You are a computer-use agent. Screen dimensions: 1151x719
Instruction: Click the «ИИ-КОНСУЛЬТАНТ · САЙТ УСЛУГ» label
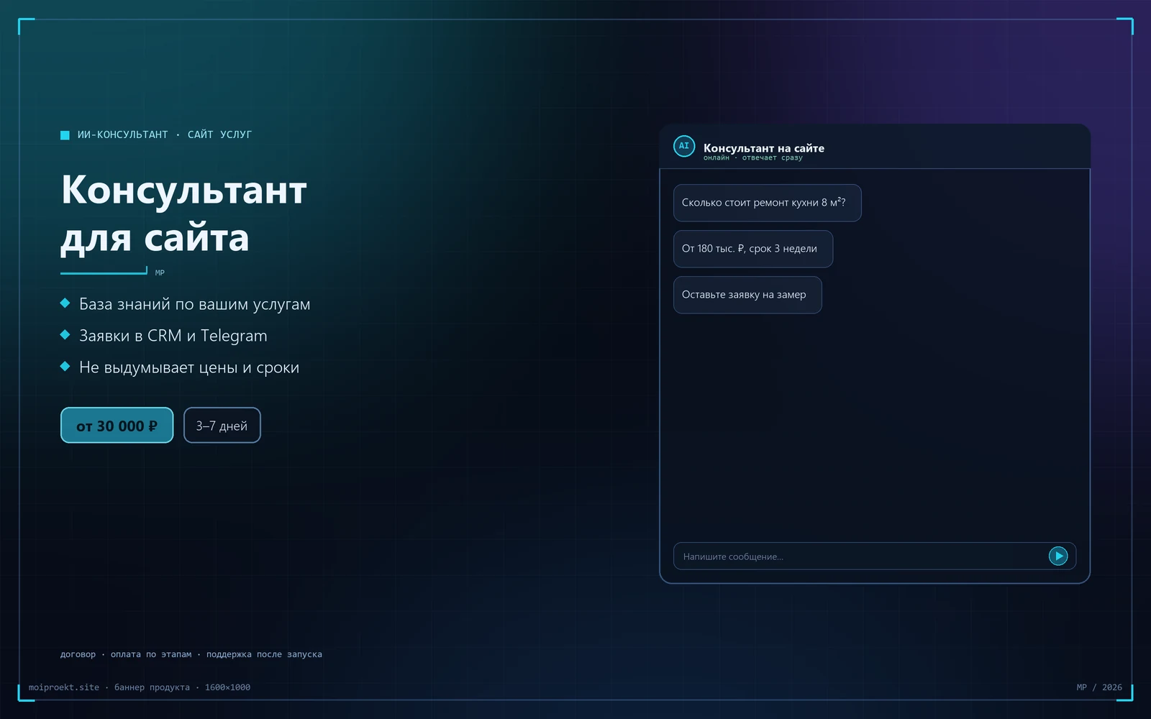point(165,134)
